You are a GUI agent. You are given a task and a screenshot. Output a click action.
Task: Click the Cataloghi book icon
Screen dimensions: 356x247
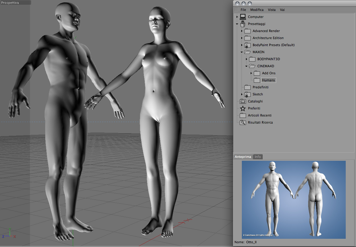pos(243,101)
